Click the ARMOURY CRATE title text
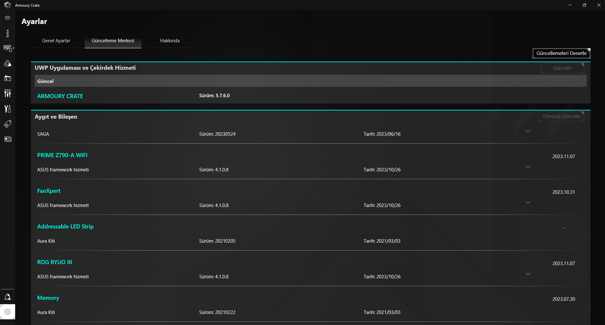The height and width of the screenshot is (325, 605). 60,96
